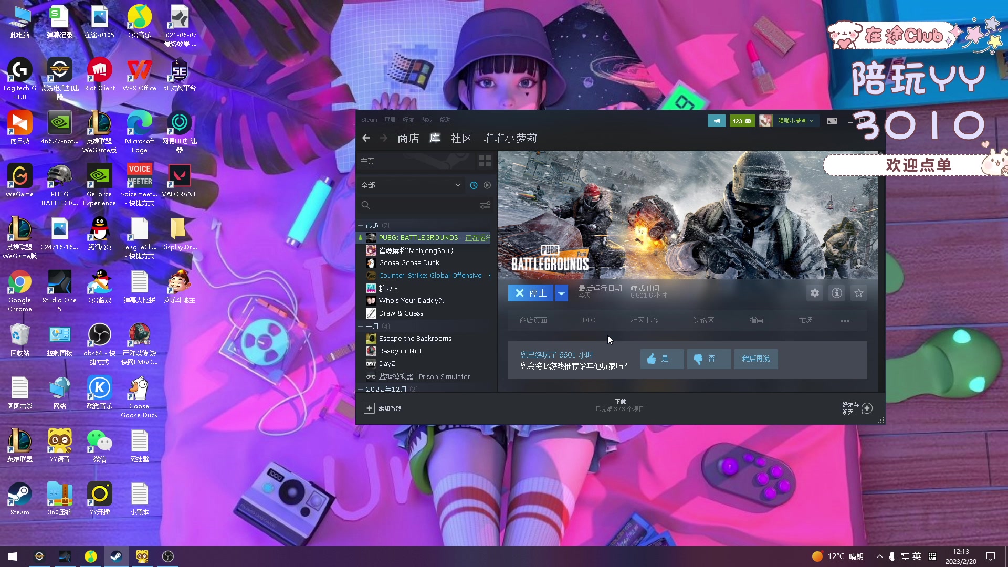1008x567 pixels.
Task: Open game settings gear icon
Action: click(814, 293)
